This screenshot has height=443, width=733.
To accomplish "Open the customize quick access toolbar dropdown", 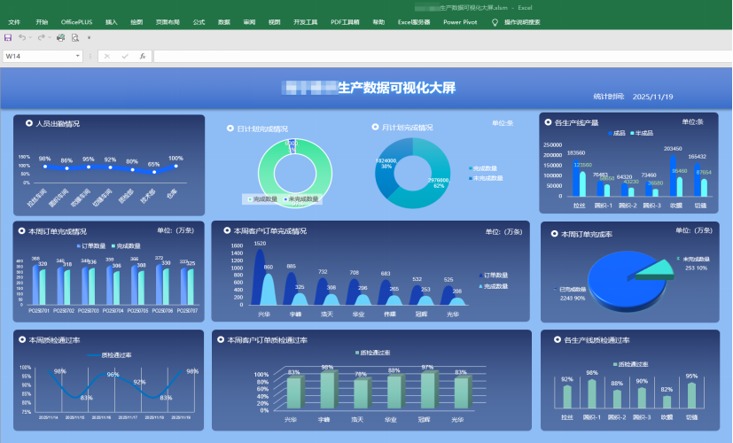I will 89,38.
